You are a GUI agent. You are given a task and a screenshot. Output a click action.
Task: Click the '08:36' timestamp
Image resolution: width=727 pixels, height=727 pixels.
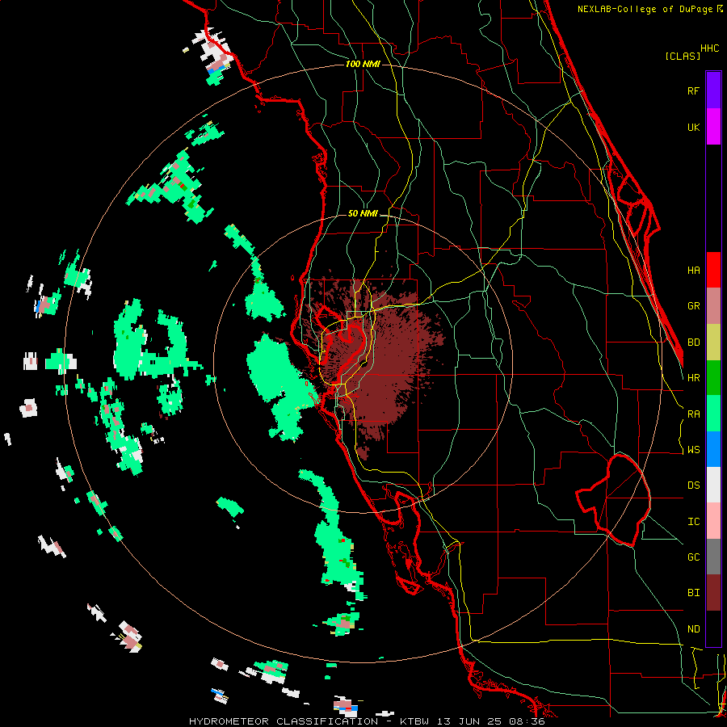point(527,721)
